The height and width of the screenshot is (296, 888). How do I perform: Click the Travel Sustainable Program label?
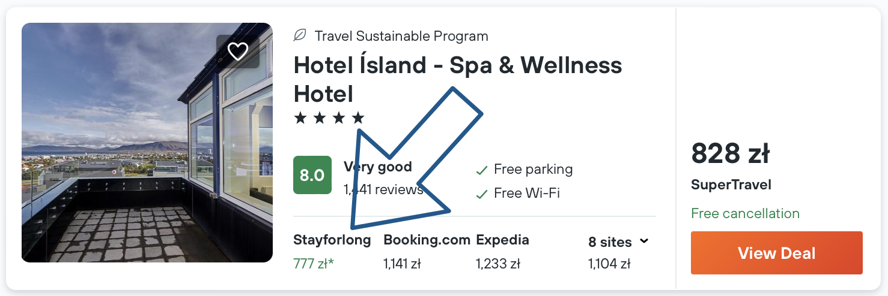point(401,36)
